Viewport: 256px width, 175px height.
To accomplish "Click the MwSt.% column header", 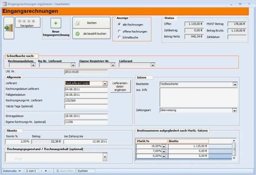I will [152, 141].
